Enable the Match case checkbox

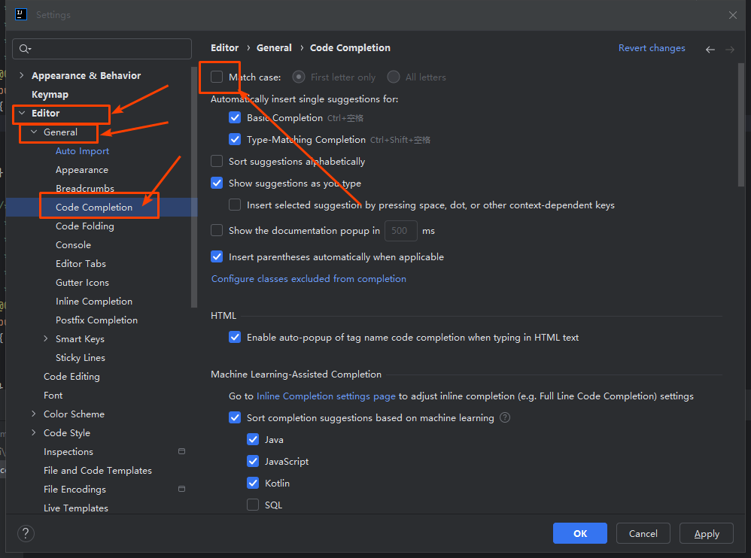(217, 77)
